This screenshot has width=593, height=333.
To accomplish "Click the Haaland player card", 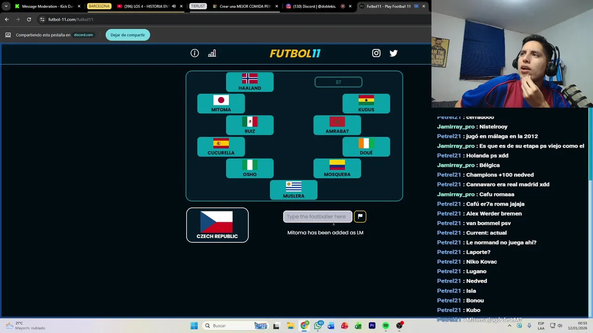I will 250,82.
